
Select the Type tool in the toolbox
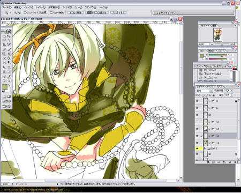pyautogui.click(x=9, y=67)
